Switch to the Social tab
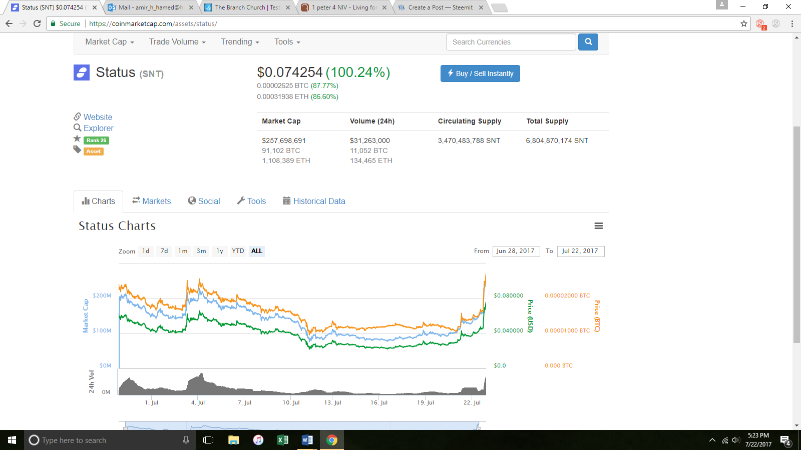801x450 pixels. click(204, 201)
